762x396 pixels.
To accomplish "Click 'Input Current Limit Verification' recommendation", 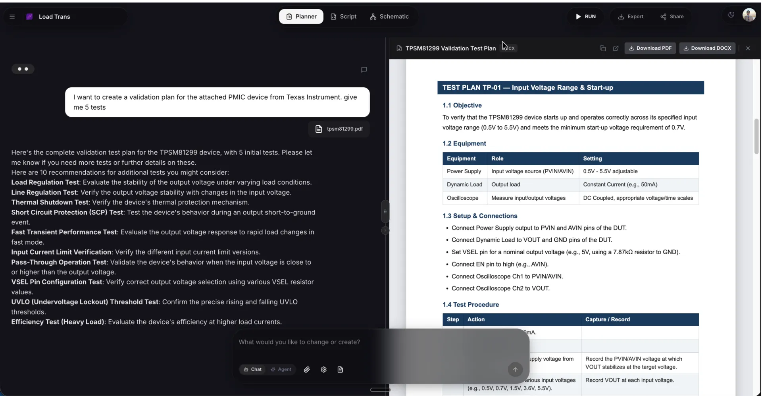I will click(62, 252).
